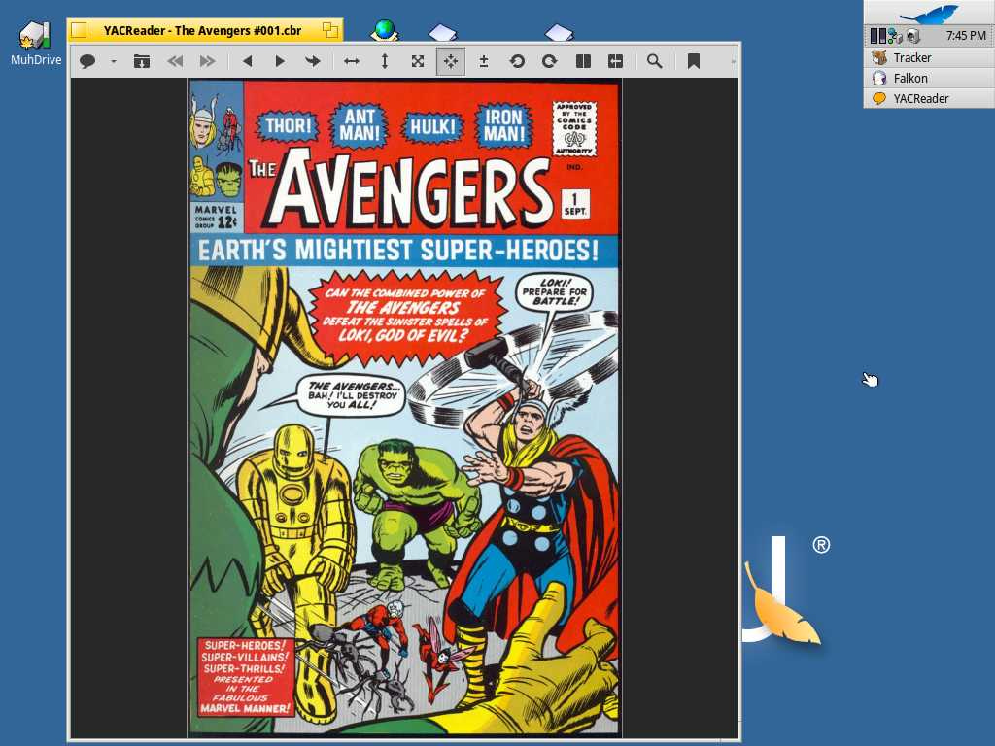Toggle the highlighted fit-to-page icon
The image size is (995, 746).
[x=451, y=61]
